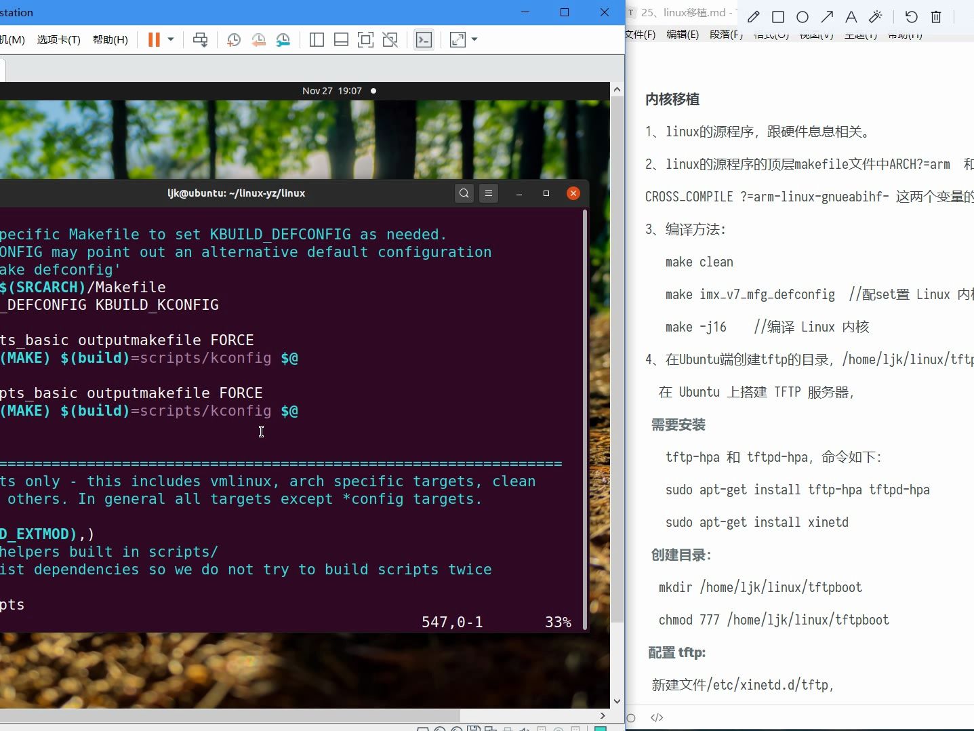
Task: Click the right arrow of the horizontal scrollbar
Action: click(602, 716)
